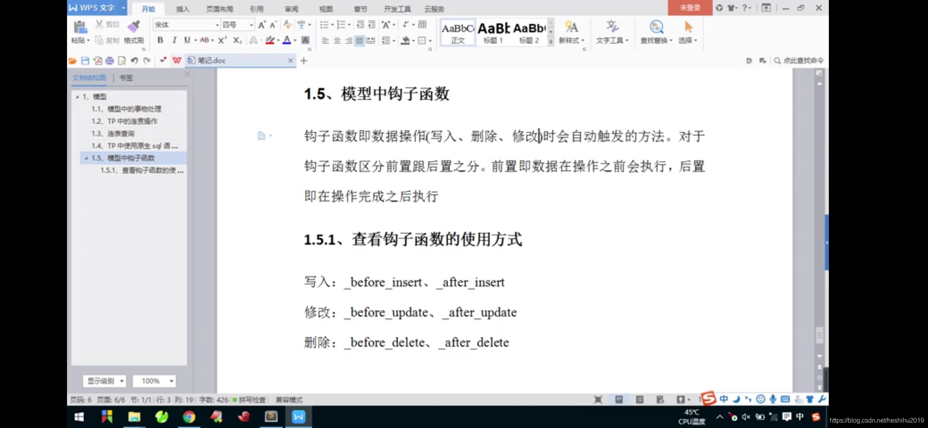This screenshot has height=428, width=928.
Task: Align text right
Action: pyautogui.click(x=349, y=40)
